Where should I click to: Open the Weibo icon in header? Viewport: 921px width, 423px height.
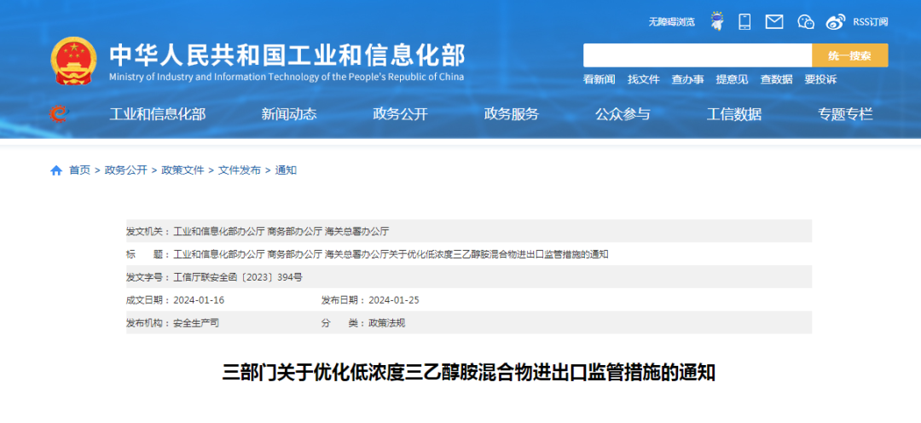[836, 21]
